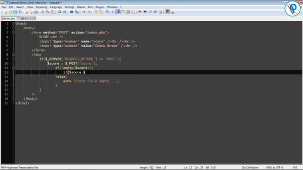Click the Playback macro icon
The height and width of the screenshot is (170, 303).
[150, 12]
